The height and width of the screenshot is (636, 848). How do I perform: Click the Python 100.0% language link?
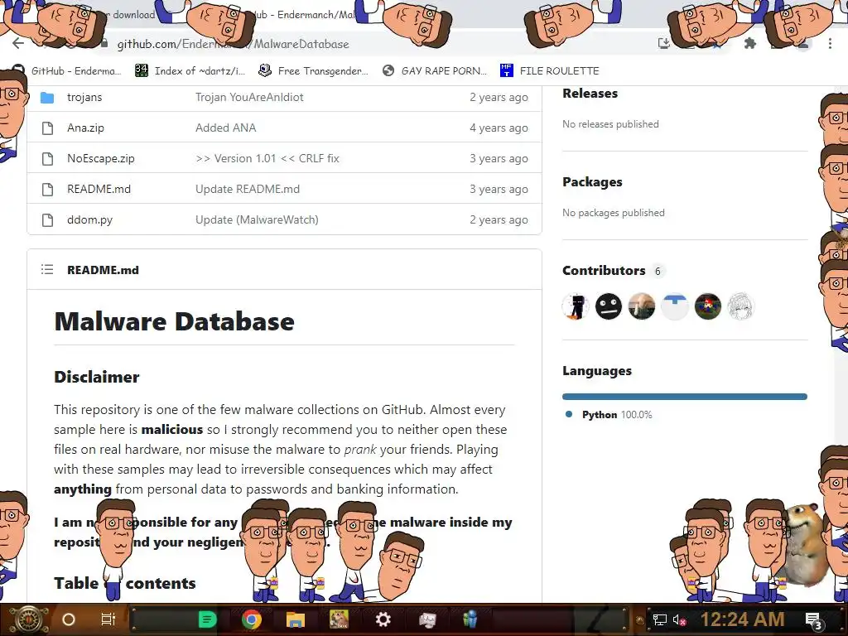click(x=609, y=415)
